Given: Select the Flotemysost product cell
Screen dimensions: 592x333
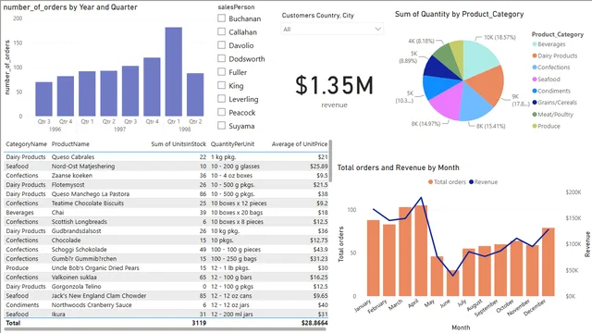Looking at the screenshot, I should [68, 185].
